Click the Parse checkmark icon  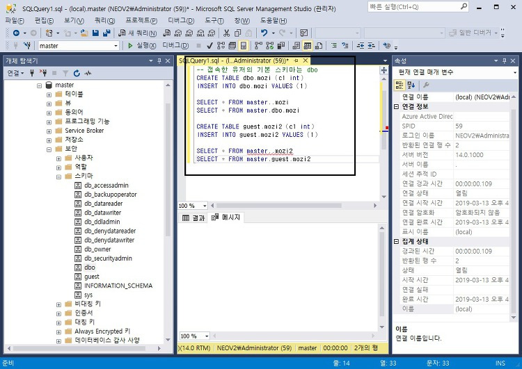209,45
